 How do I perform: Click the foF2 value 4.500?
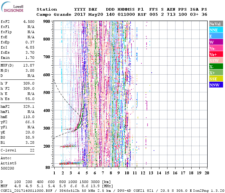[x=29, y=22]
